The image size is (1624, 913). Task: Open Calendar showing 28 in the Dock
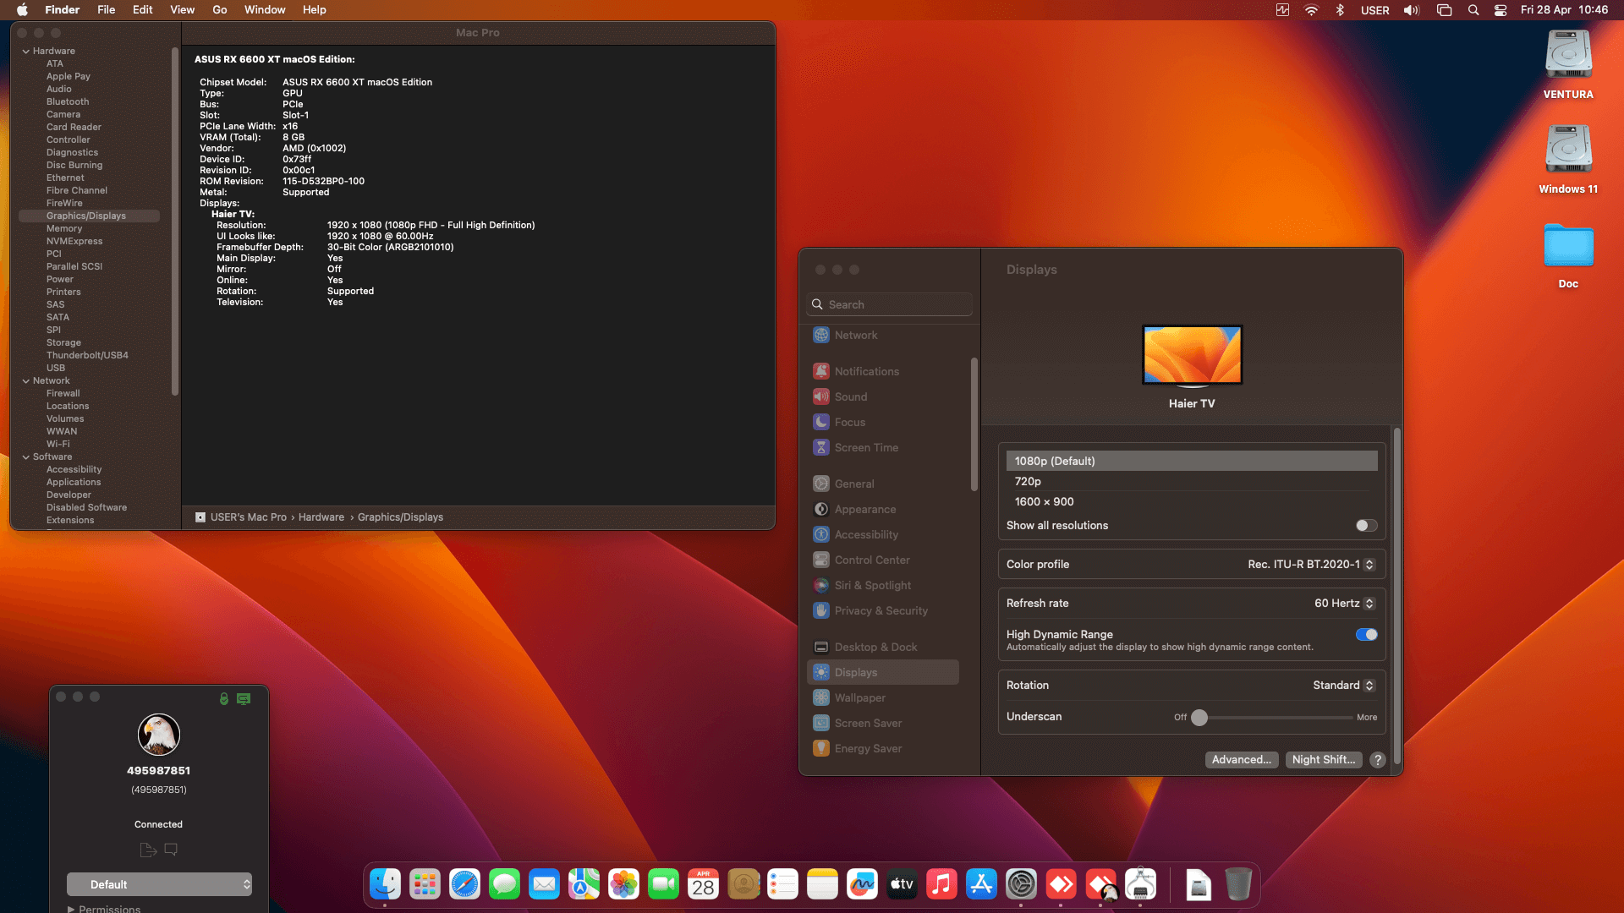click(703, 884)
